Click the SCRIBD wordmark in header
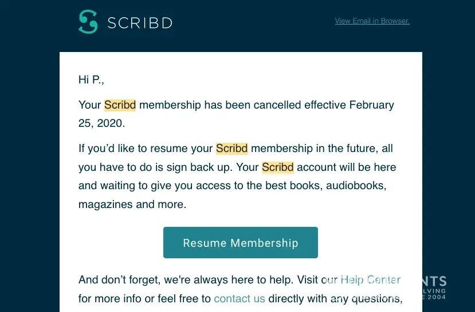Image resolution: width=475 pixels, height=312 pixels. [140, 23]
